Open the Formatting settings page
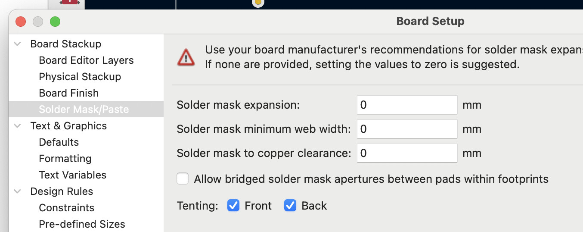Image resolution: width=583 pixels, height=232 pixels. click(65, 159)
